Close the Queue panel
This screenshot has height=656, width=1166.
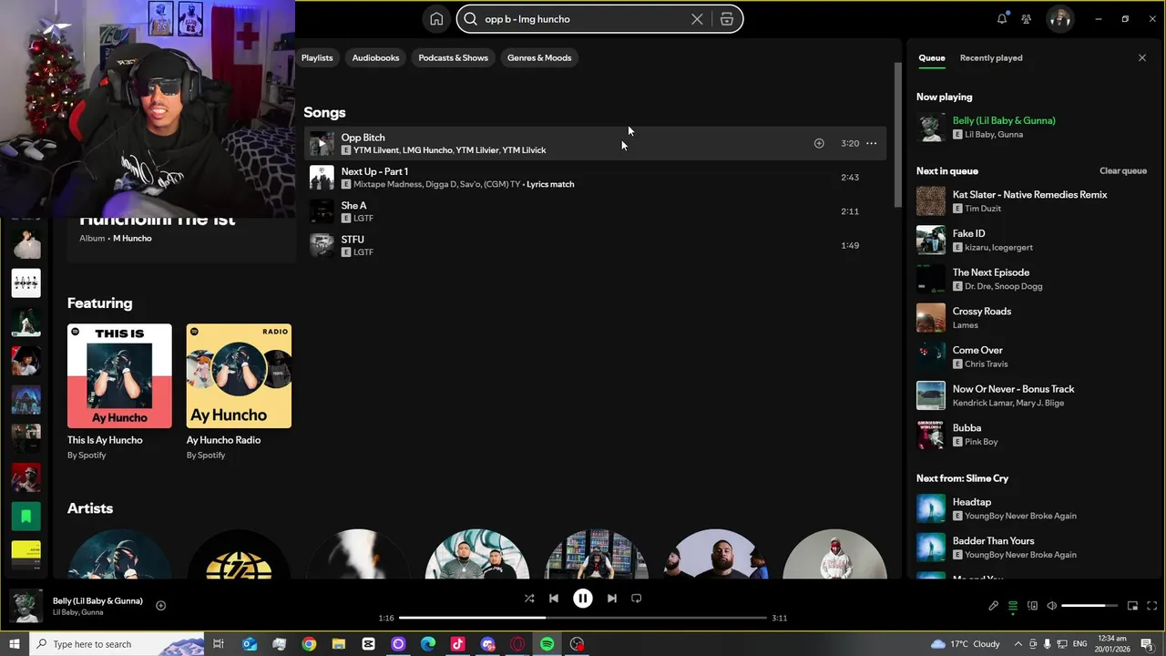click(1142, 57)
